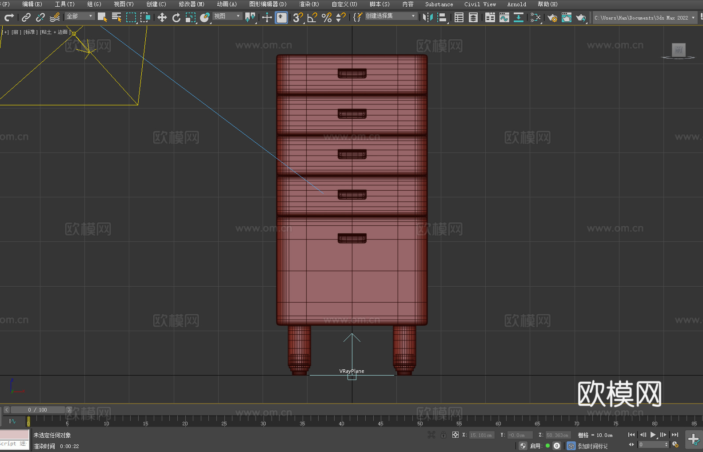Open reference coordinate system dropdown 视图

[x=228, y=16]
